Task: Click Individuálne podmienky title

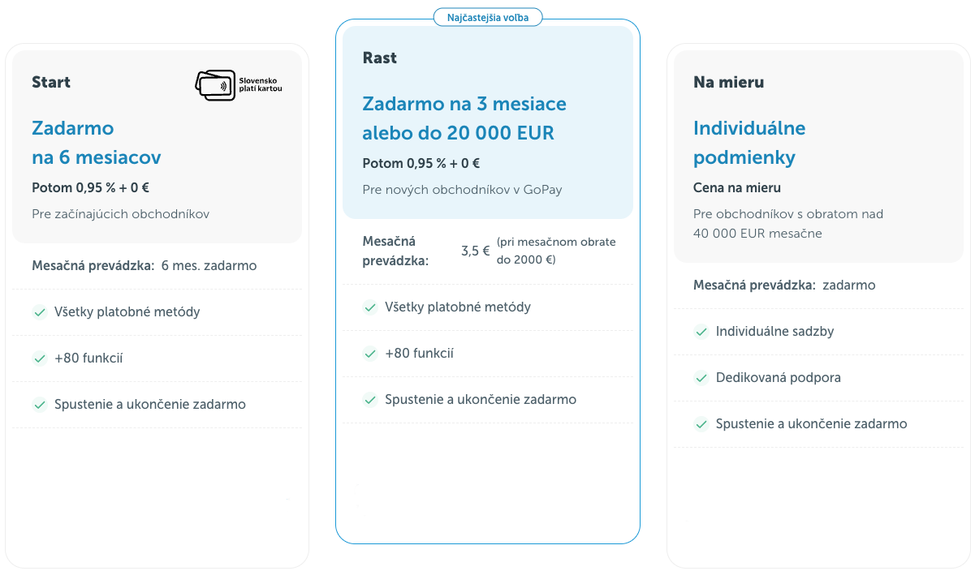Action: (749, 143)
